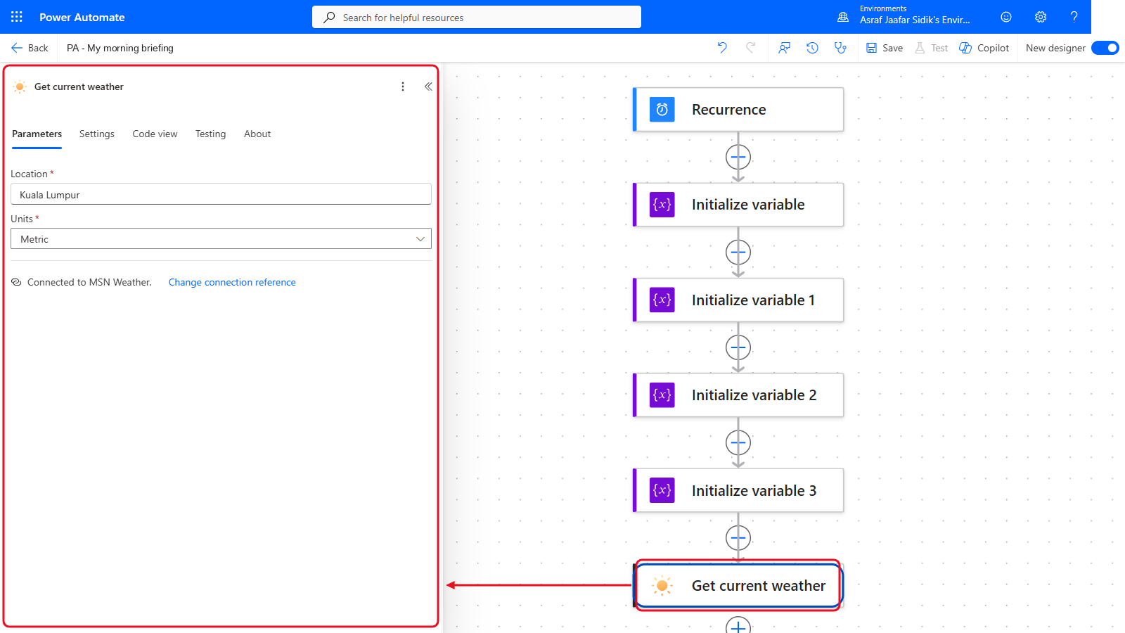Click the Initialize variable 2 icon
Screen dimensions: 1125x633
[662, 395]
